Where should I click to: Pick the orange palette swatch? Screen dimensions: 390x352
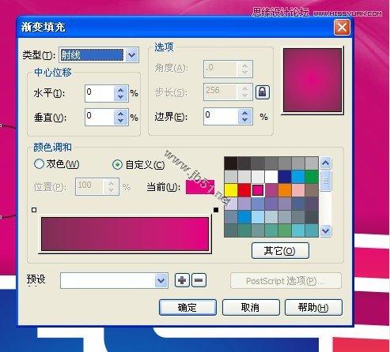[285, 190]
